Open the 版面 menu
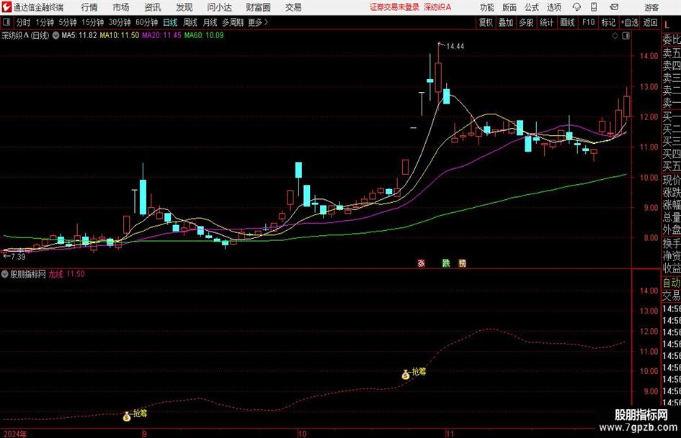This screenshot has height=438, width=681. [509, 7]
